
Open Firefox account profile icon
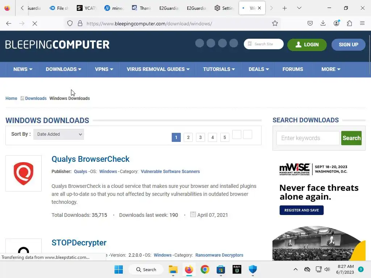click(337, 23)
